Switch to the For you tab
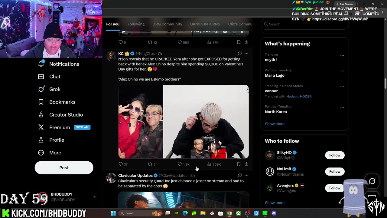 [x=113, y=24]
